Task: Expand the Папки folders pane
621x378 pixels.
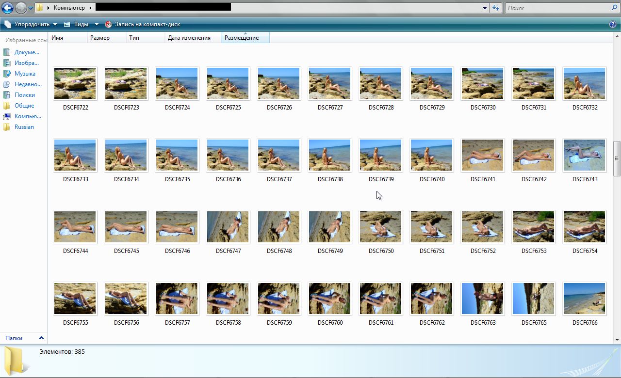Action: (x=41, y=338)
